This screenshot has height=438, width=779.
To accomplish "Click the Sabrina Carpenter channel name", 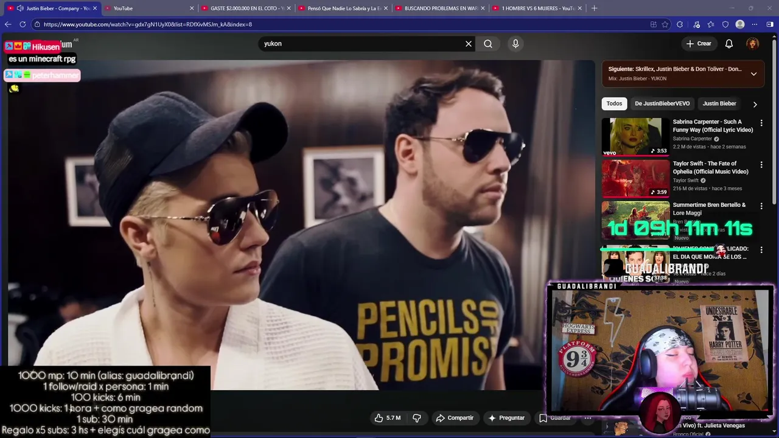I will point(692,139).
